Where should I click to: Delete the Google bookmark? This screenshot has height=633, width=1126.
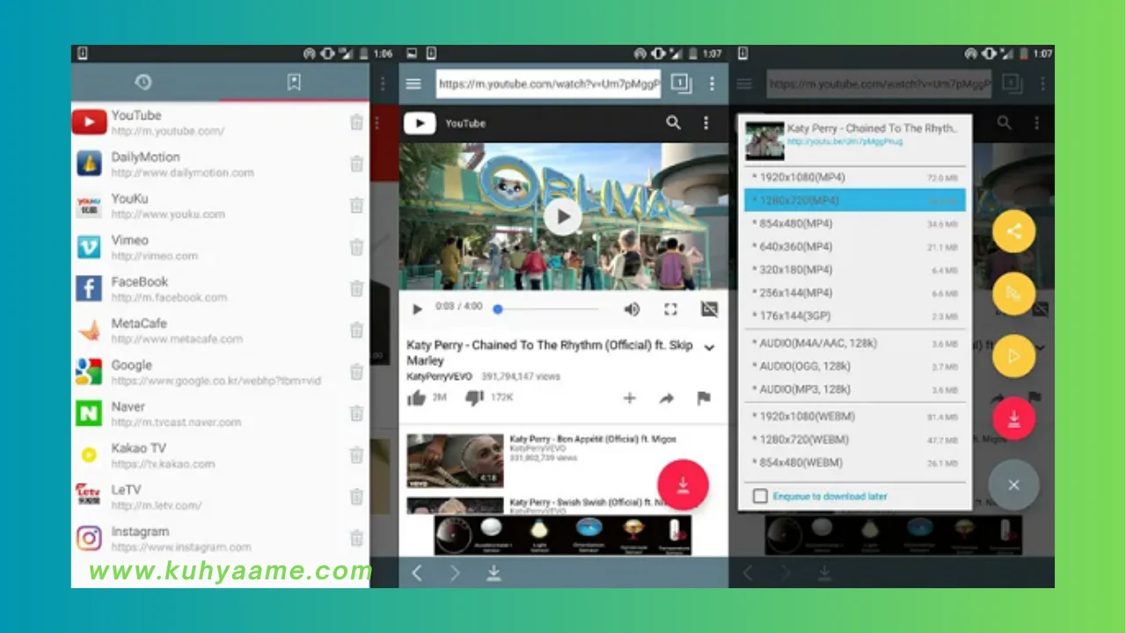point(356,372)
